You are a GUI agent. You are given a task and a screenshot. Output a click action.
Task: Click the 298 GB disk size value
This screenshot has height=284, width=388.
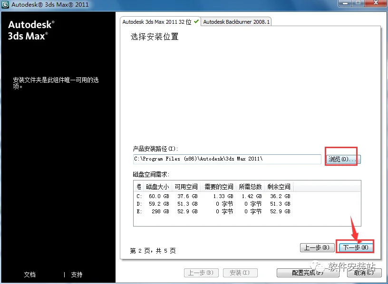coord(160,212)
